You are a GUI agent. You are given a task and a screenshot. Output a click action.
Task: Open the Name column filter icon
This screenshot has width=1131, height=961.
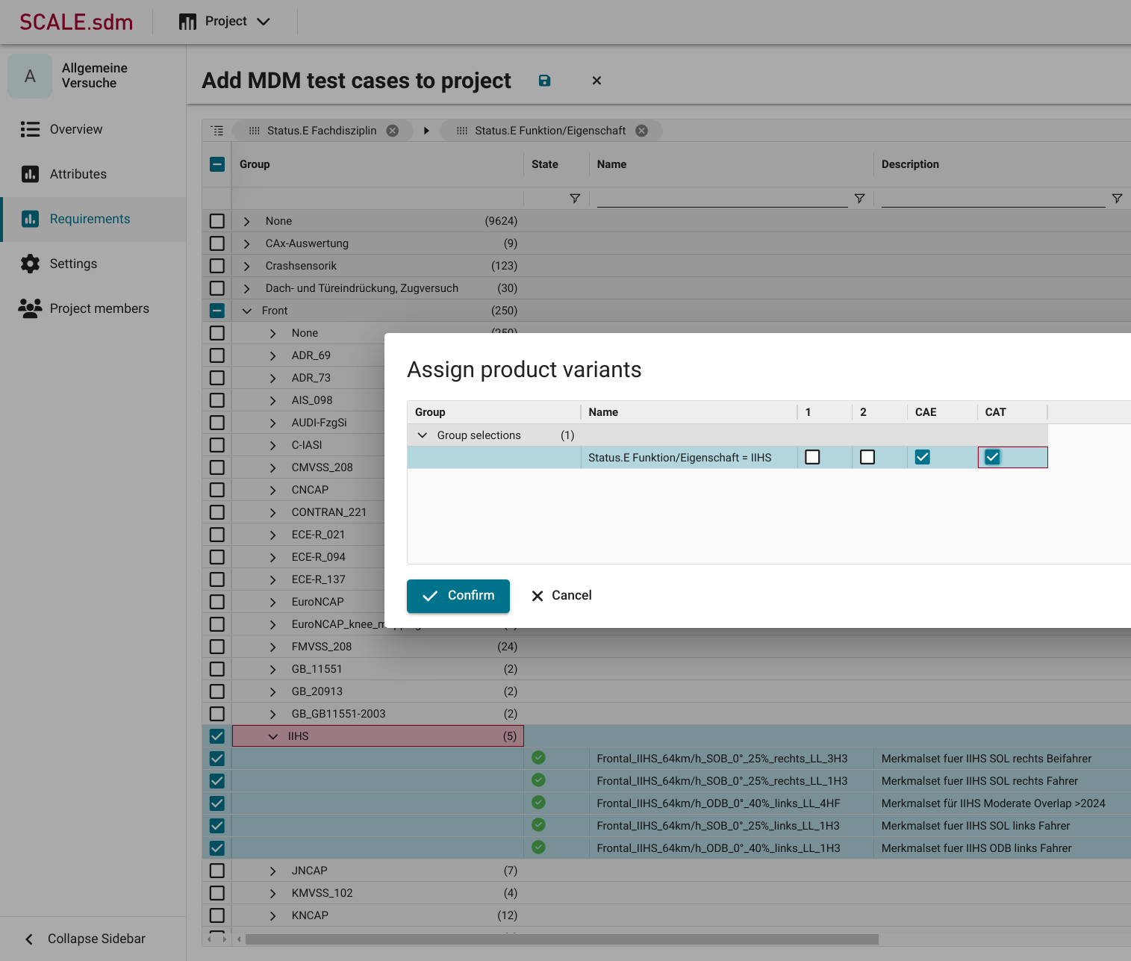click(x=860, y=199)
